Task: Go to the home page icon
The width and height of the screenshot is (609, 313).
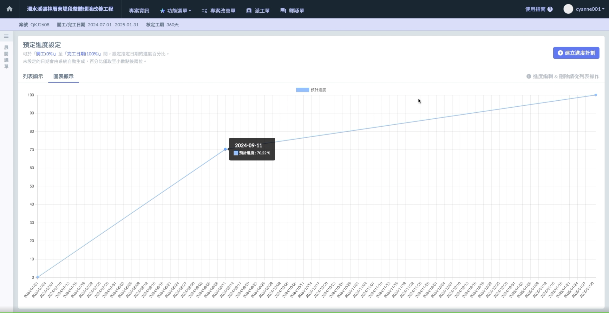Action: click(x=10, y=9)
